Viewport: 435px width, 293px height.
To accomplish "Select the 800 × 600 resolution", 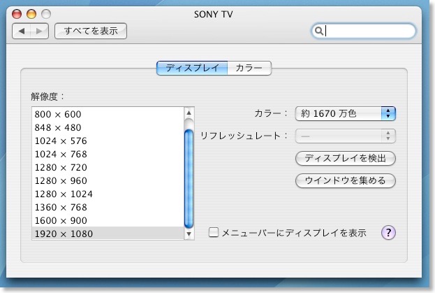I will point(108,114).
